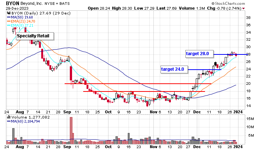Click the target 24.0 annotation label
260x150 pixels.
pyautogui.click(x=174, y=69)
